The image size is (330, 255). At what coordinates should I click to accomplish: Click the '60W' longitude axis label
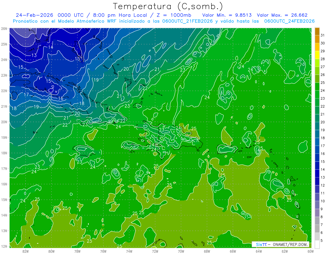(310, 251)
